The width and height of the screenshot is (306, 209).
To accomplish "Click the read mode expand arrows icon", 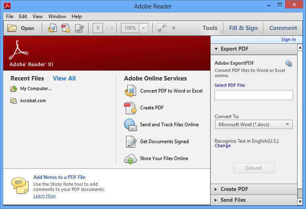I will pos(162,28).
